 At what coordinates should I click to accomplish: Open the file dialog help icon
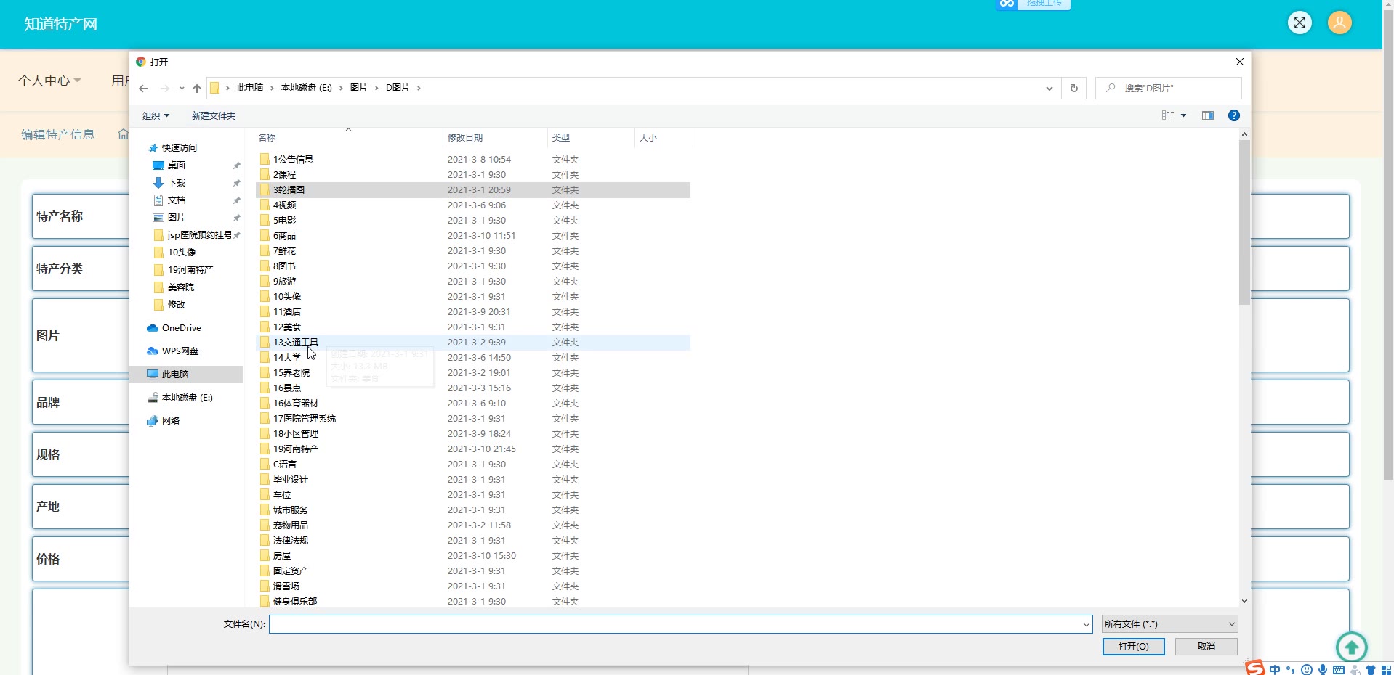click(1233, 115)
